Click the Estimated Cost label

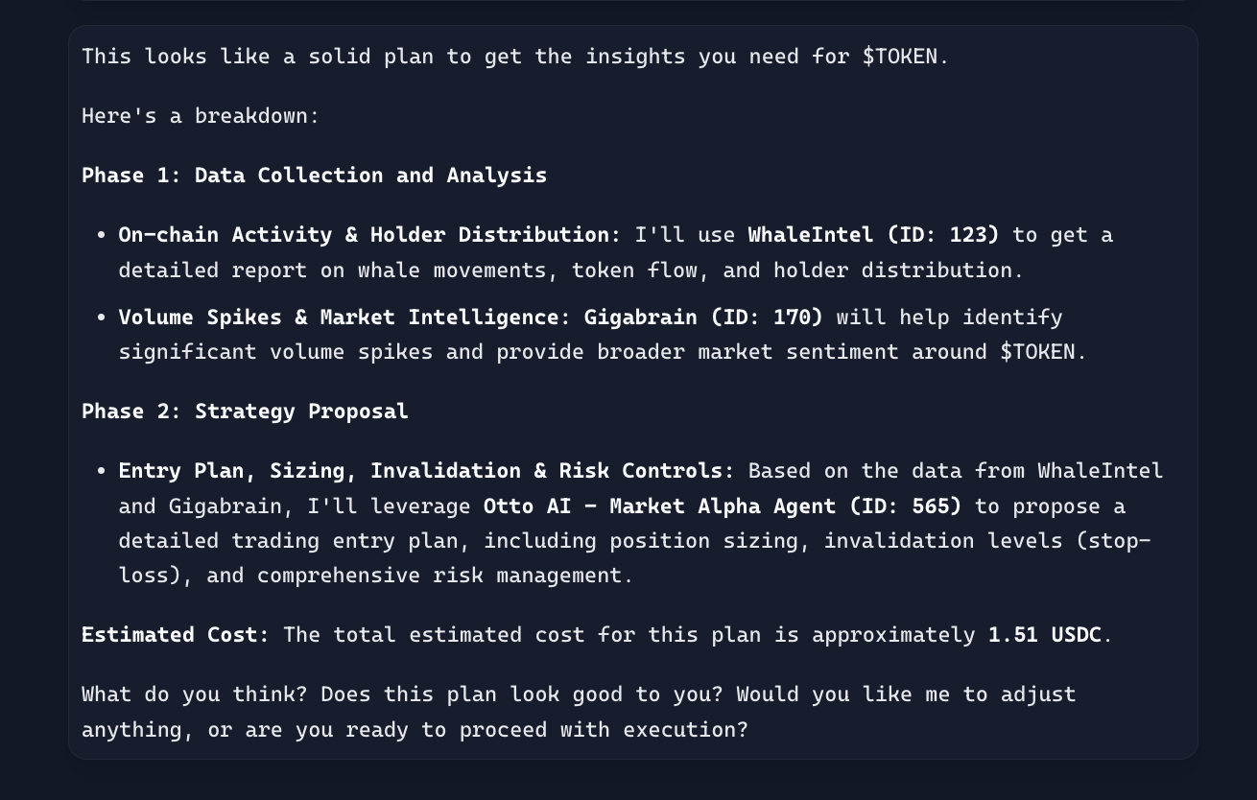pos(175,635)
